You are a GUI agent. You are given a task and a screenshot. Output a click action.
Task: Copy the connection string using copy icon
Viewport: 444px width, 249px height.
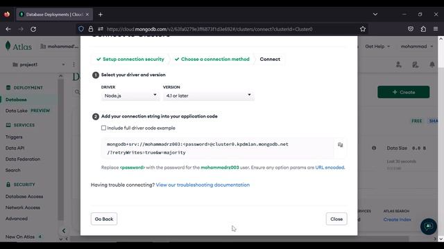pyautogui.click(x=340, y=145)
